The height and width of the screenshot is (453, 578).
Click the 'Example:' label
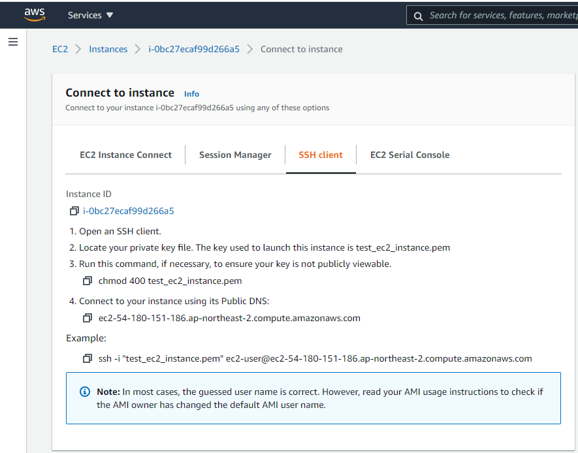pos(86,339)
